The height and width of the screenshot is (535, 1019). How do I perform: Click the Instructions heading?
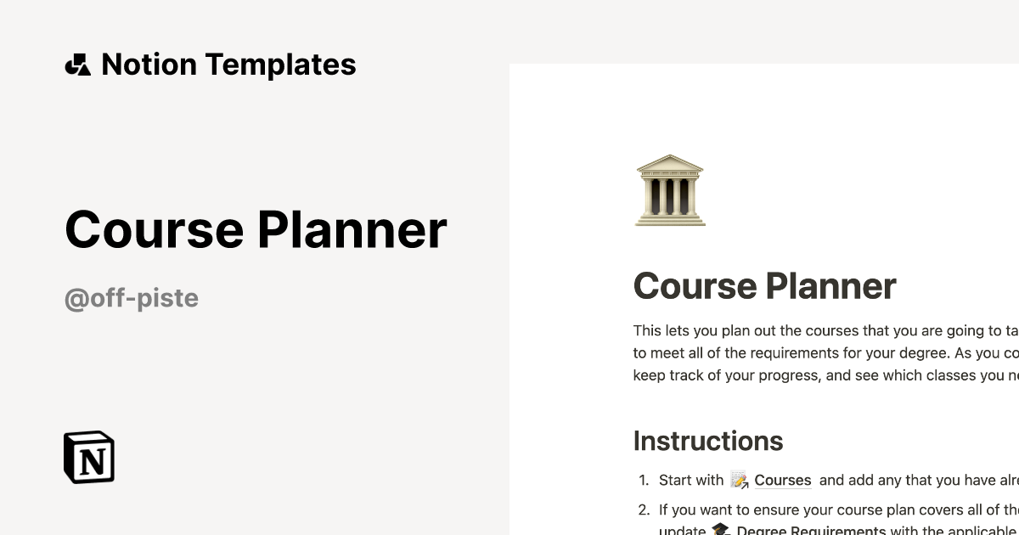click(708, 441)
